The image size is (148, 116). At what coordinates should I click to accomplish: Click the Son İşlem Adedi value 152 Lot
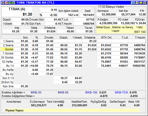pyautogui.click(x=73, y=15)
